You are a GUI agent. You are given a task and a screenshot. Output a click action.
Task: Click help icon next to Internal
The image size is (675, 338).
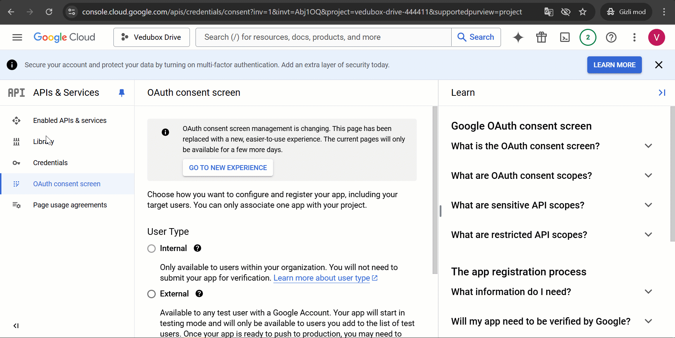tap(197, 248)
